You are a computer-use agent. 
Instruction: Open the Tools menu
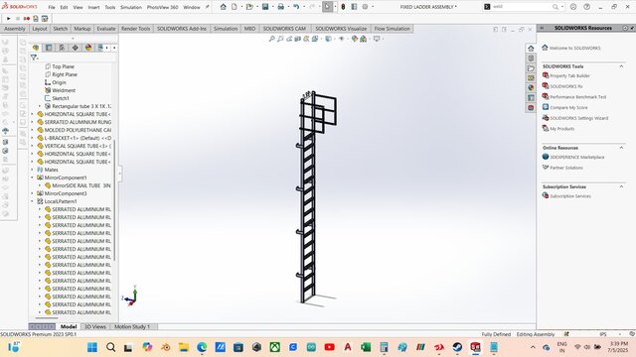(110, 7)
